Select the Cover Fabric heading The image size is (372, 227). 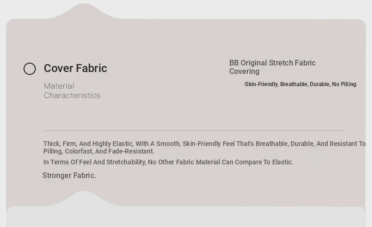(75, 68)
